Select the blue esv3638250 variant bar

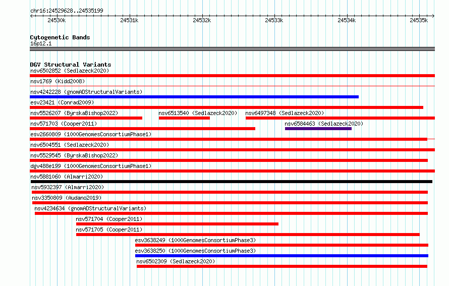[282, 256]
